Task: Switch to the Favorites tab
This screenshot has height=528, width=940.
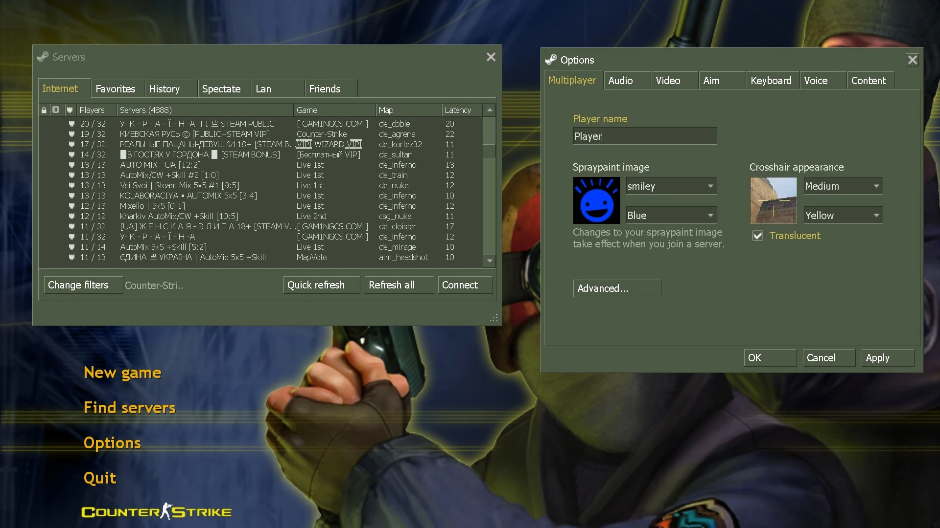Action: (x=117, y=88)
